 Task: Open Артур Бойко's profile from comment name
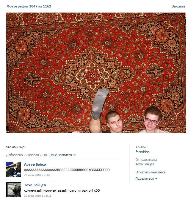tap(35, 164)
